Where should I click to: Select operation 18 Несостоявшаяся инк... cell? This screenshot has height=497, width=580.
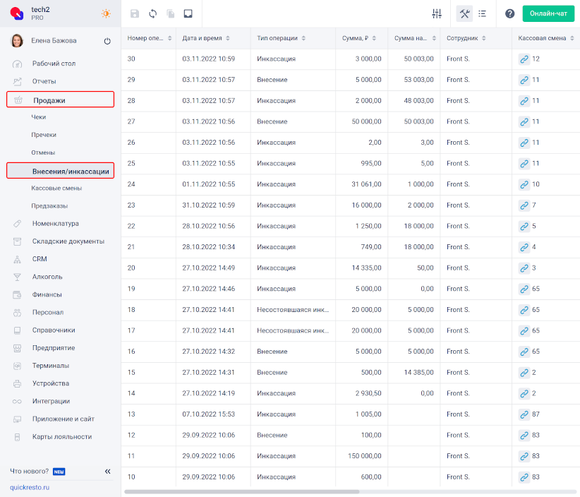click(x=293, y=310)
